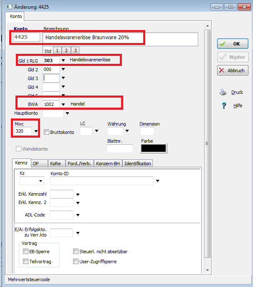Expand the Kz combo box
Viewport: 253px width, 287px height.
(x=41, y=181)
